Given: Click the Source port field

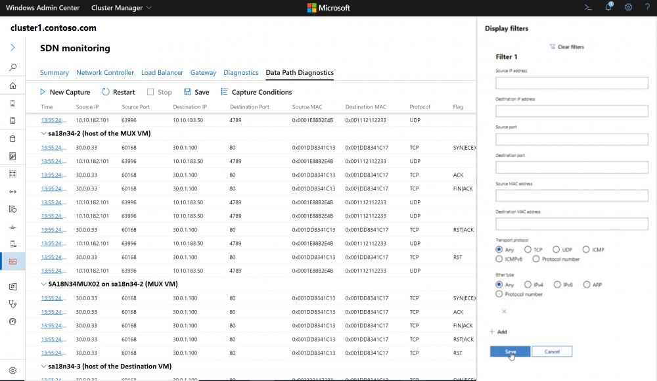Looking at the screenshot, I should 572,139.
